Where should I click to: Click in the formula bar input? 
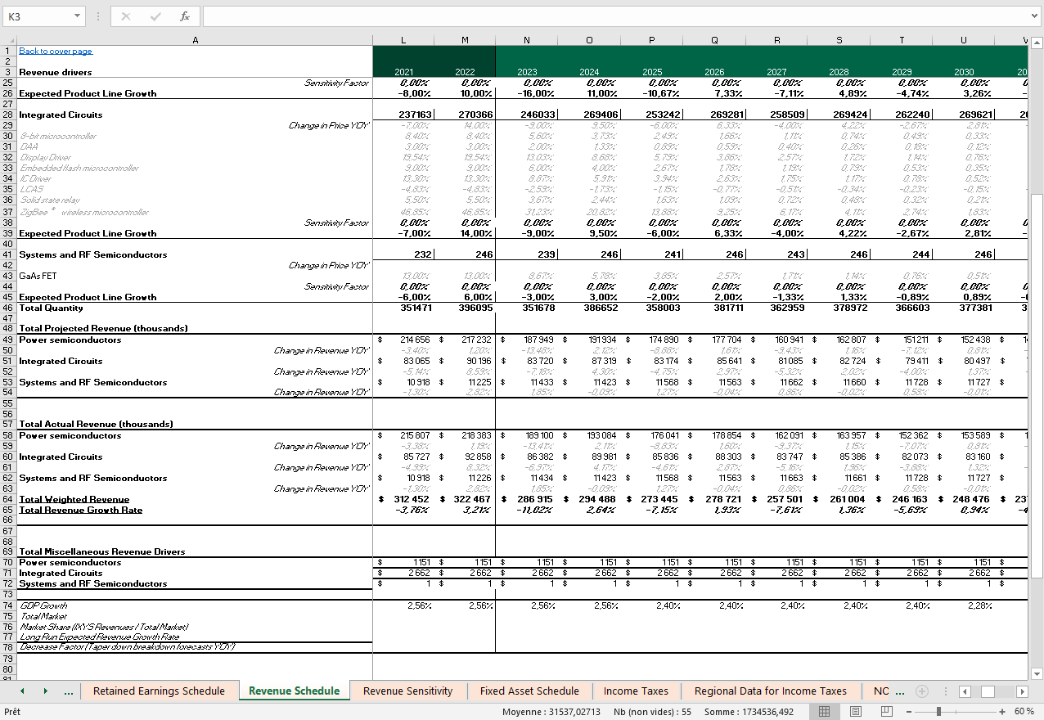(x=615, y=16)
